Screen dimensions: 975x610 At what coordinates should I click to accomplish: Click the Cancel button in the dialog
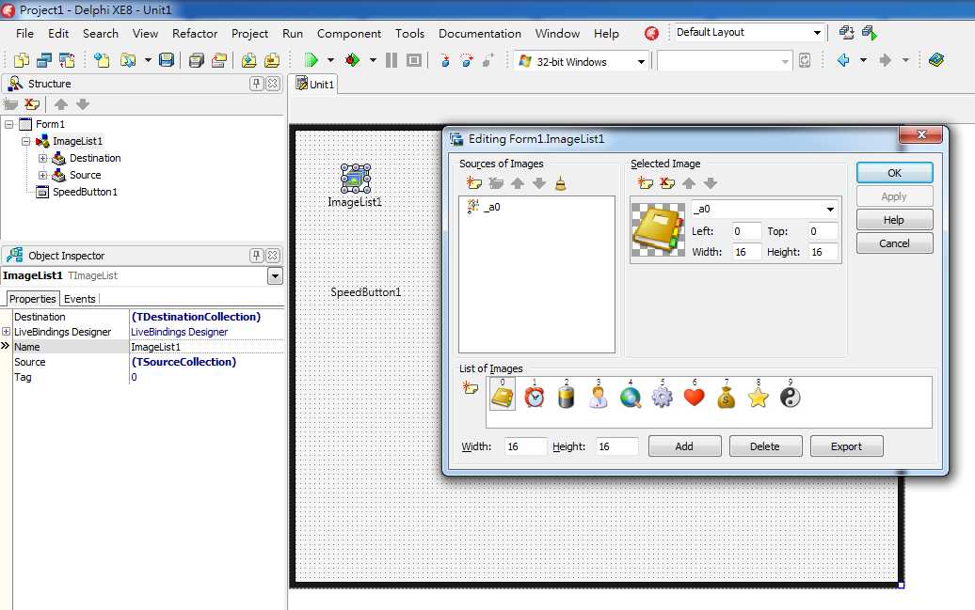(894, 243)
